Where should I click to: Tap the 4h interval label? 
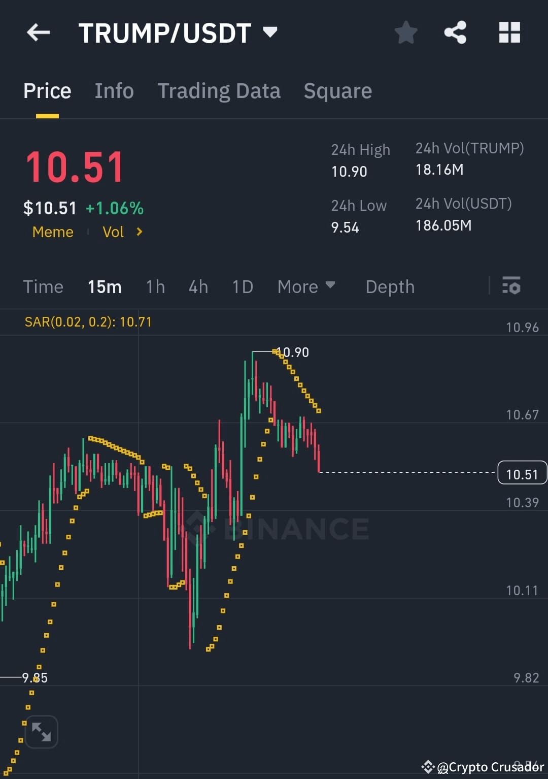[198, 286]
